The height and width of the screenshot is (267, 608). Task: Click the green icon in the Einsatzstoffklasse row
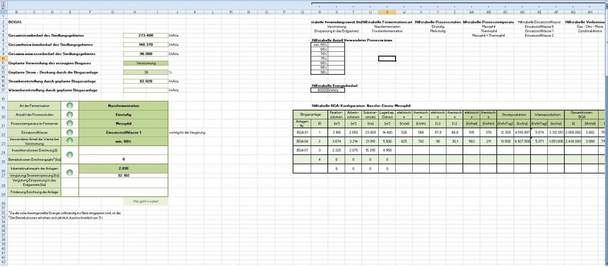[x=70, y=132]
